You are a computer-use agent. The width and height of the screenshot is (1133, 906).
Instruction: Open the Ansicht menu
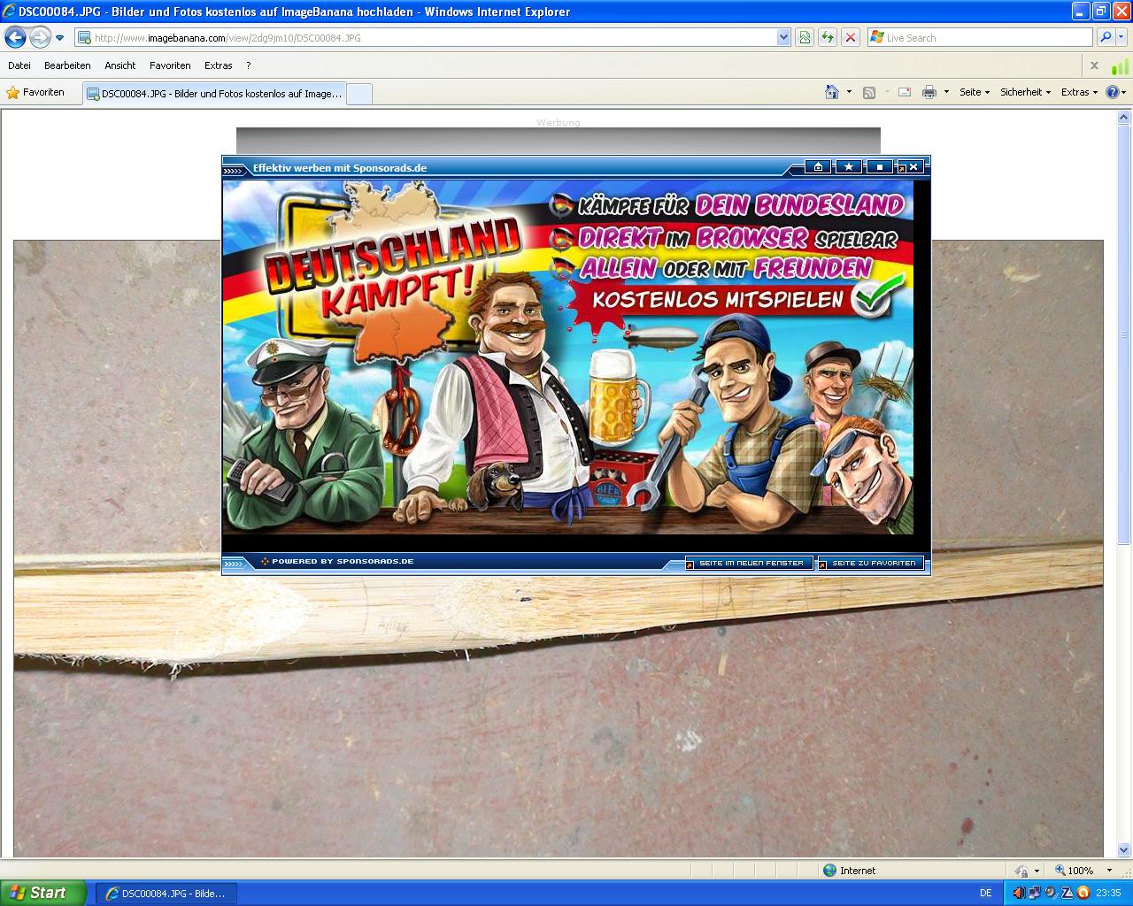[120, 65]
